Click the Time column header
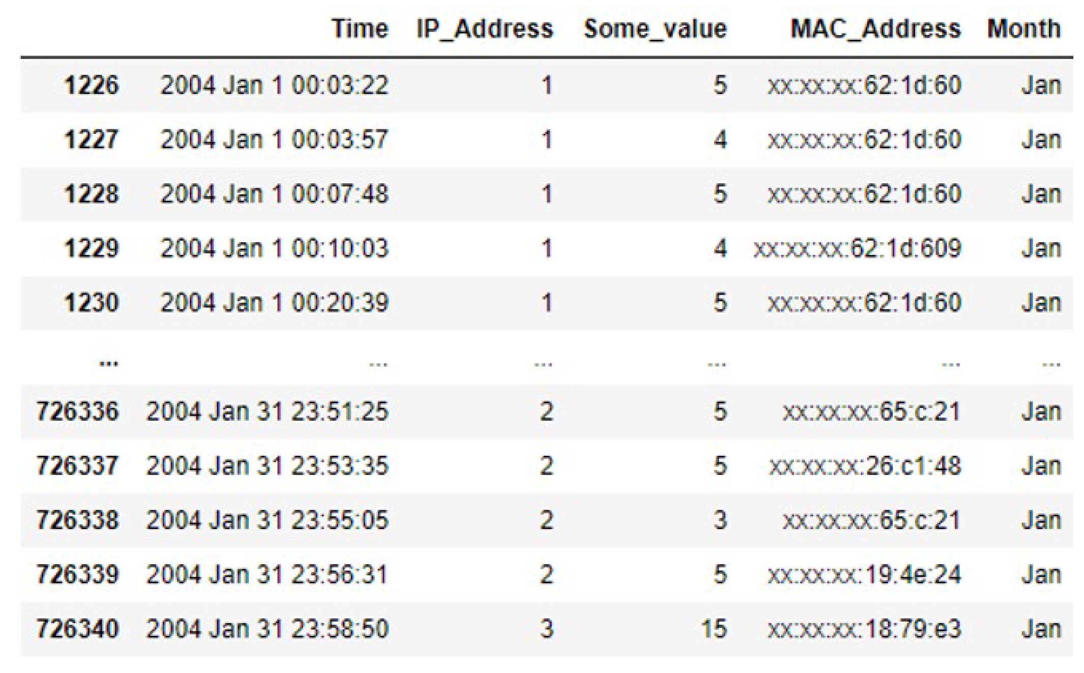1084x673 pixels. click(360, 28)
